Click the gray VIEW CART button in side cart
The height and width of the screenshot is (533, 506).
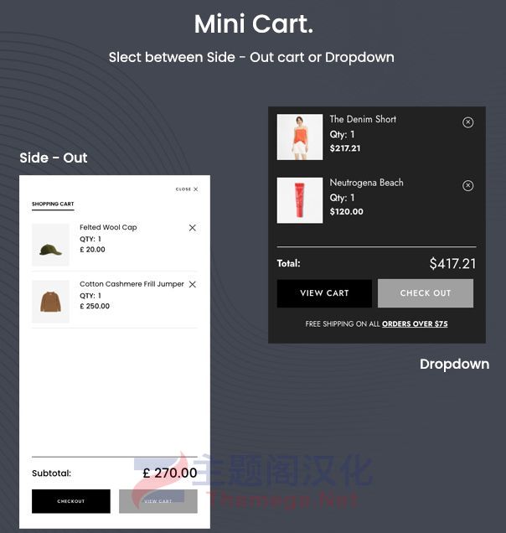[158, 501]
